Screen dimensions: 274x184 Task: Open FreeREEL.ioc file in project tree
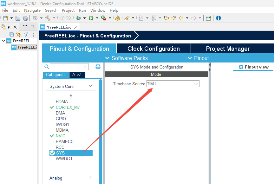24,47
